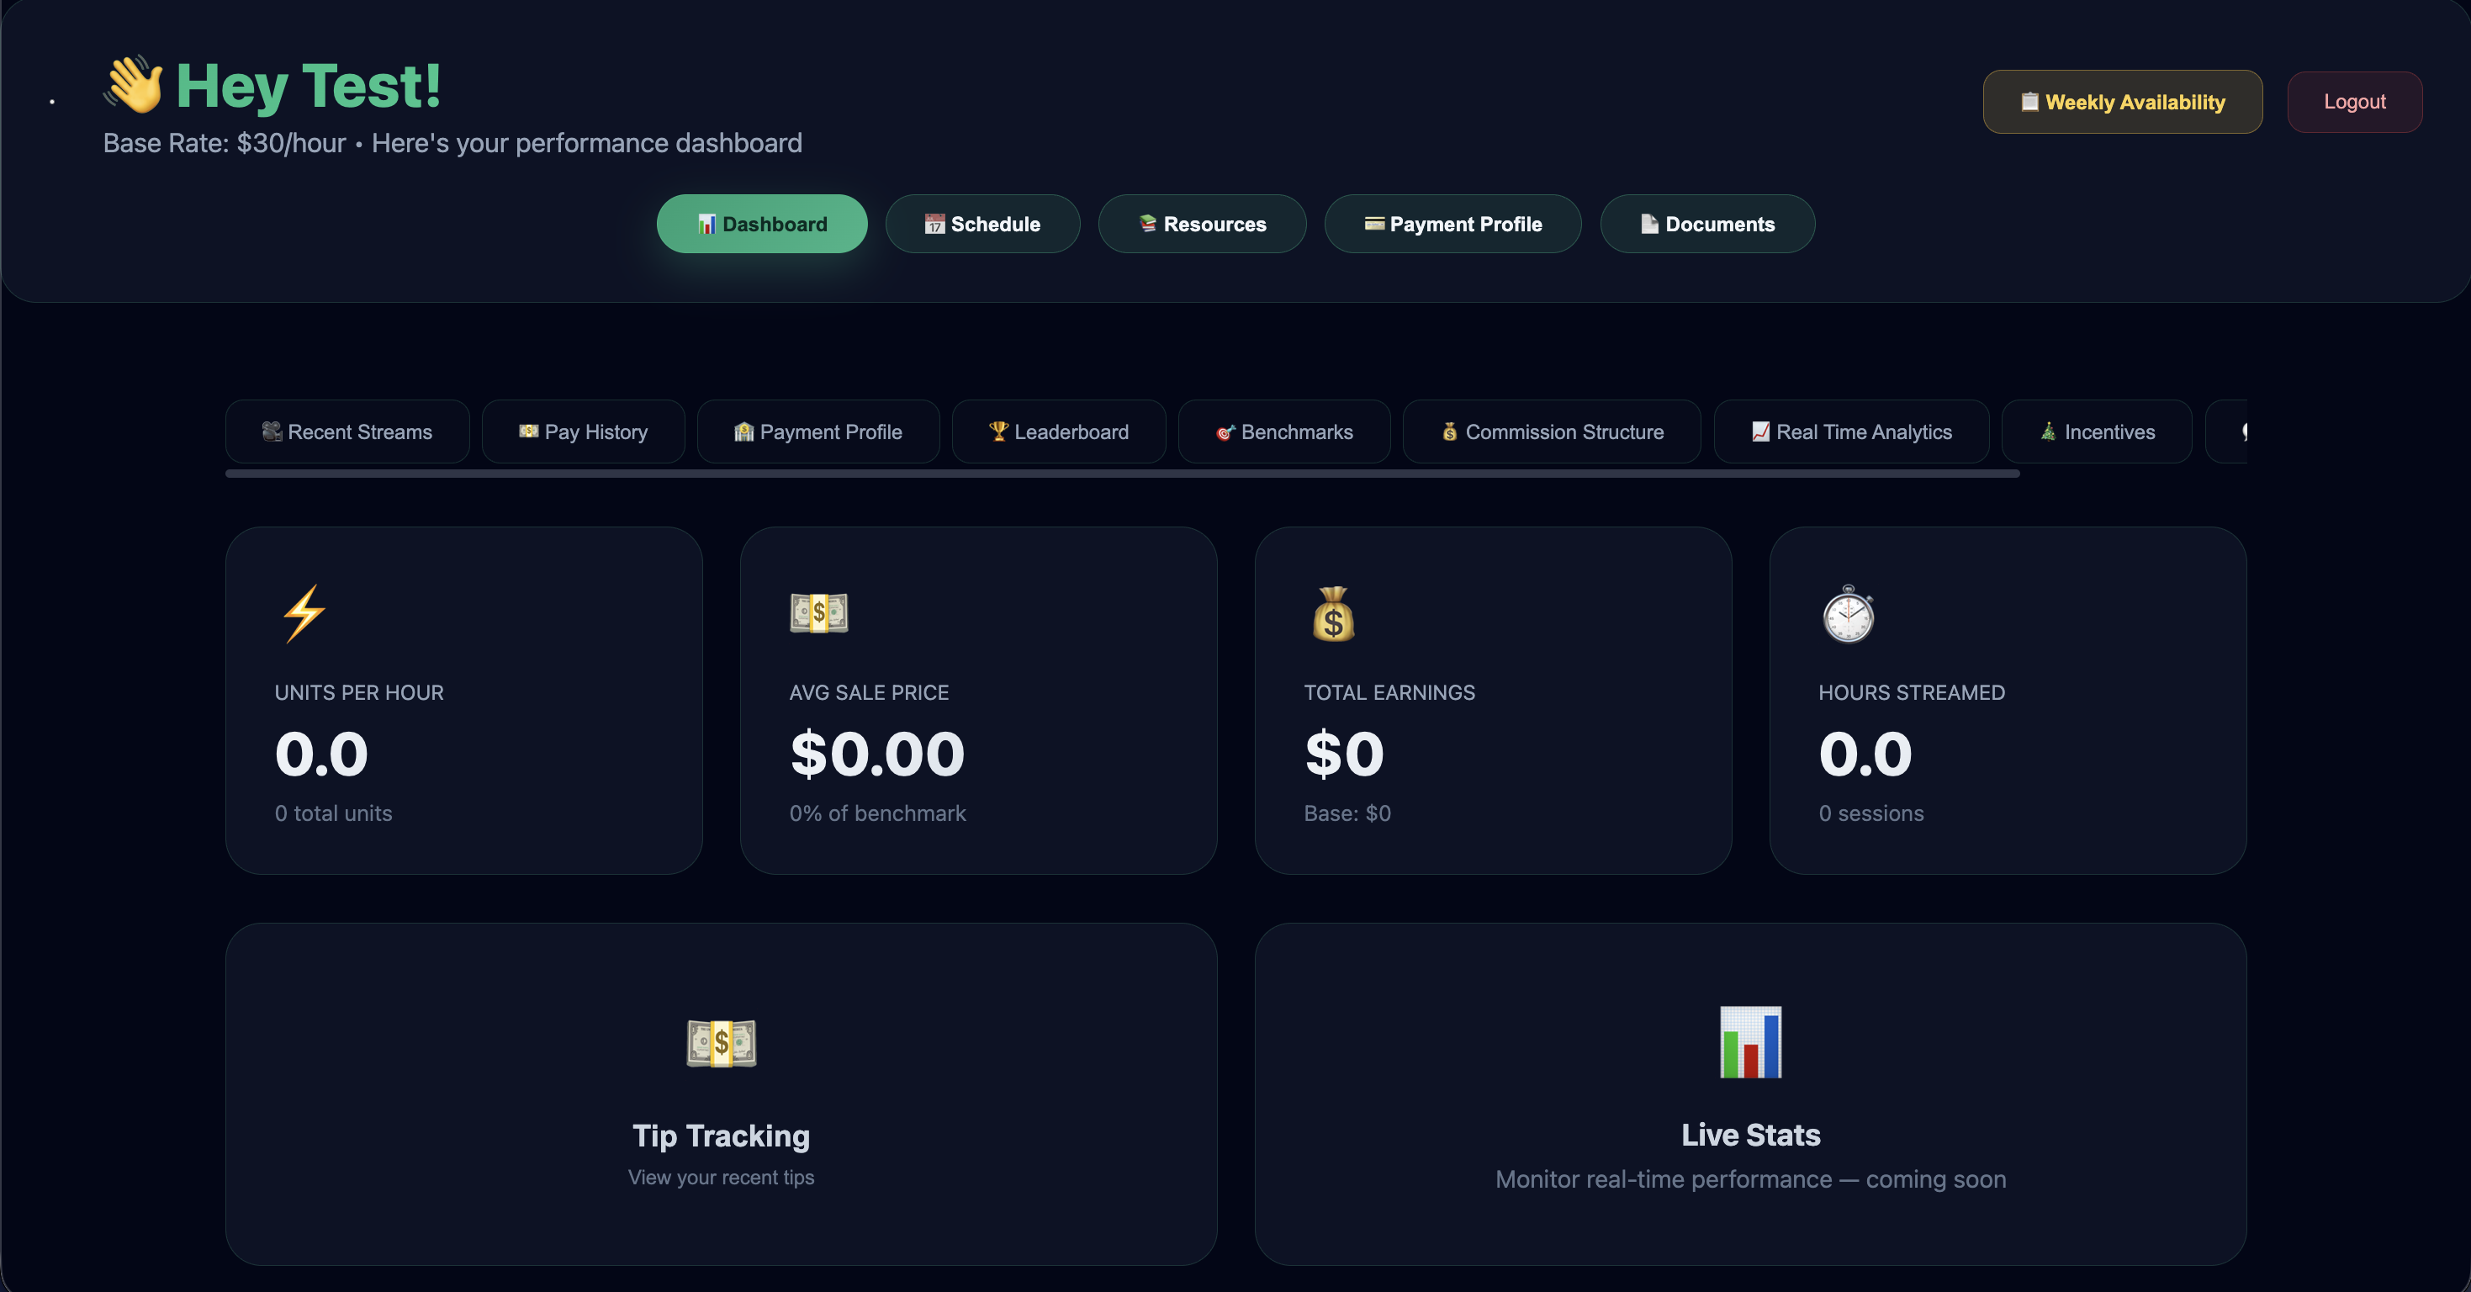This screenshot has height=1292, width=2471.
Task: Click the Logout button
Action: click(2355, 101)
